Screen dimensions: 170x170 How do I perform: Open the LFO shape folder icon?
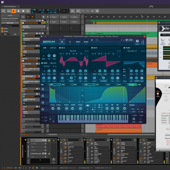click(x=87, y=105)
